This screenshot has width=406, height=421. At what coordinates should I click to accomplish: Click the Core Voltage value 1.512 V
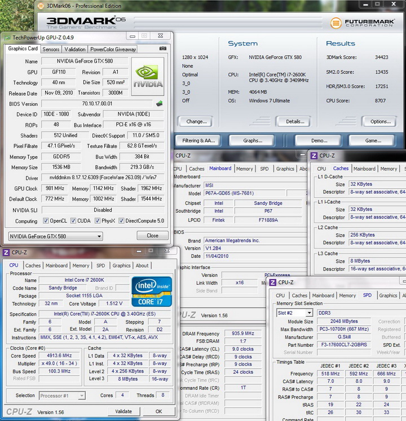tap(114, 303)
